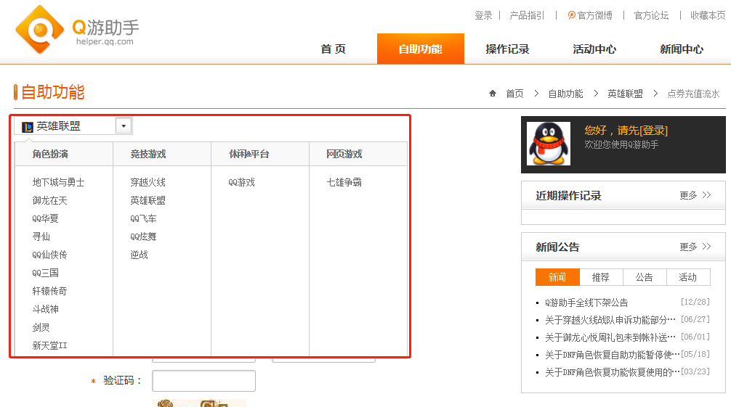Select the 新闻 tab in news panel

point(557,277)
